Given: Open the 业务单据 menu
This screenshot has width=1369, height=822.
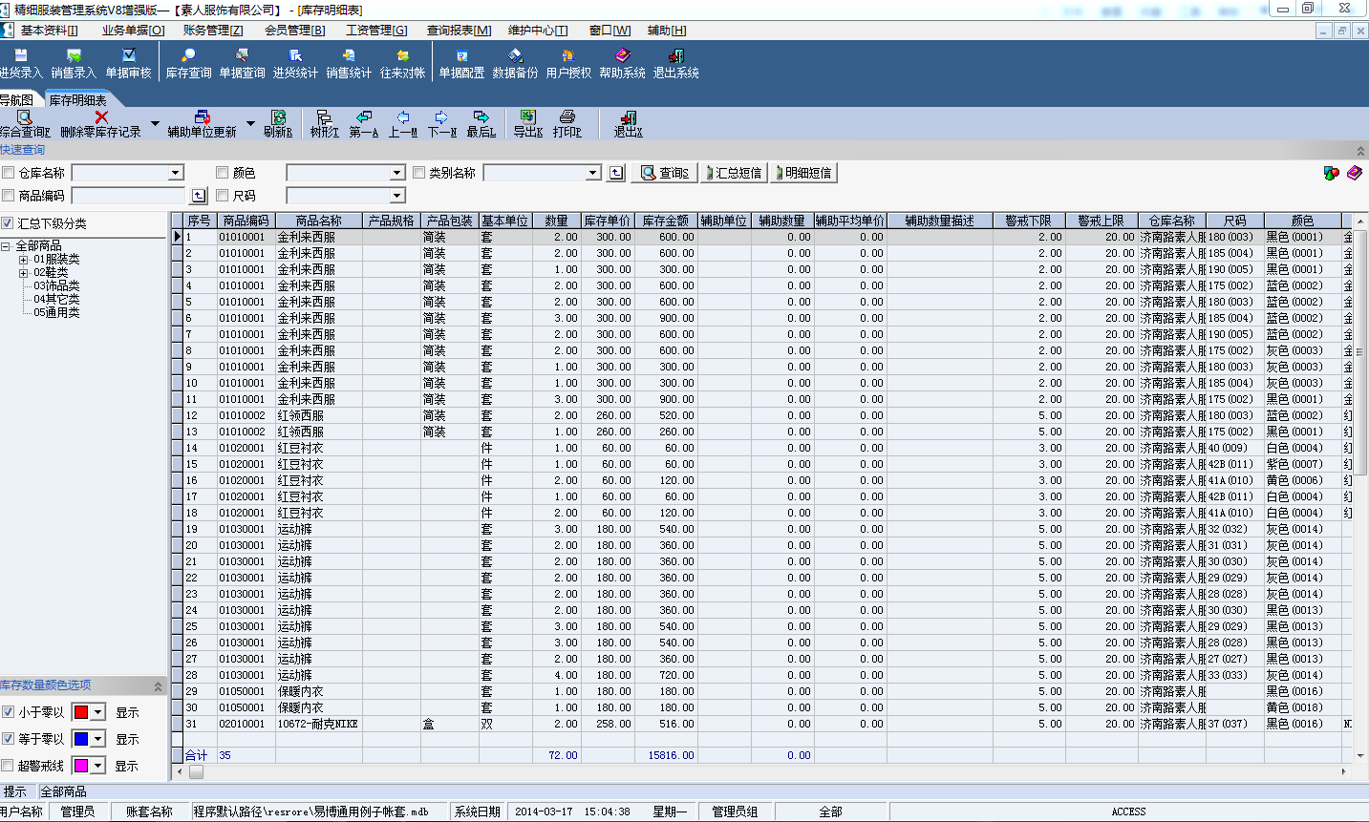Looking at the screenshot, I should coord(133,31).
